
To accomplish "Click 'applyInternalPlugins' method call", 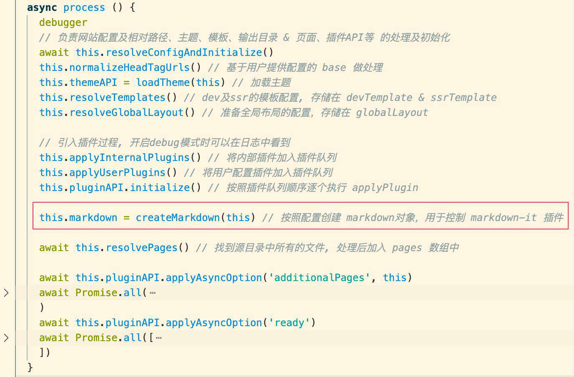I will click(x=130, y=158).
